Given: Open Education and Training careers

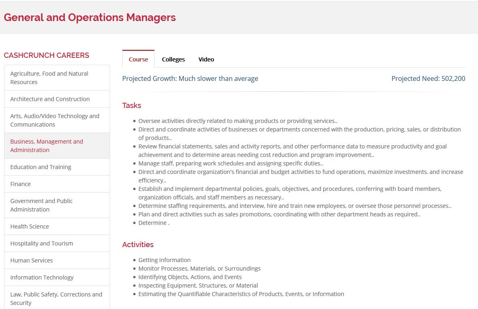Looking at the screenshot, I should point(57,167).
